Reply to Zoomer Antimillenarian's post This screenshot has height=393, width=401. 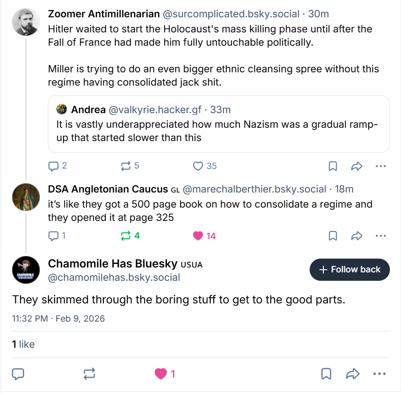[x=54, y=166]
